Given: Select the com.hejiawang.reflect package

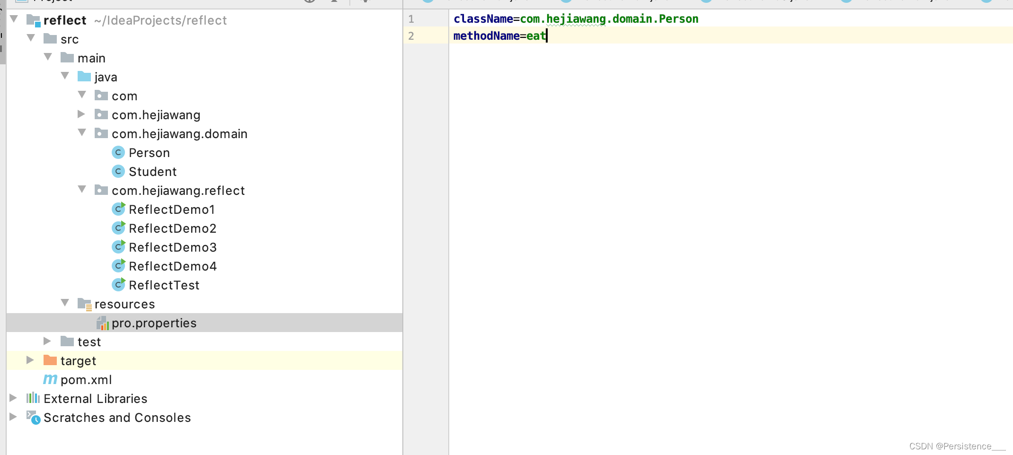Looking at the screenshot, I should pyautogui.click(x=178, y=191).
